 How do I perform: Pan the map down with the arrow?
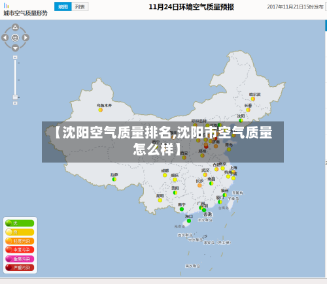15,48
